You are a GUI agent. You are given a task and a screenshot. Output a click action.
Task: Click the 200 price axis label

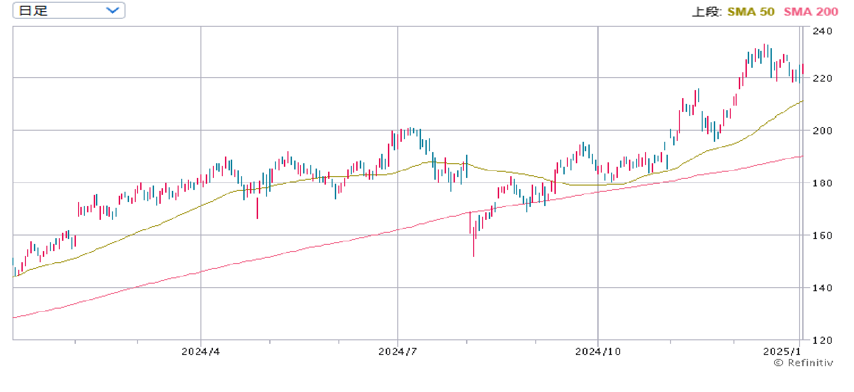(x=822, y=131)
